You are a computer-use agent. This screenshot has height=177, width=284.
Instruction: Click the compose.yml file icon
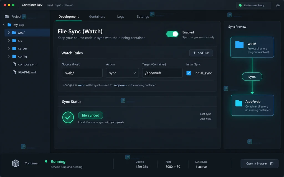tap(14, 64)
